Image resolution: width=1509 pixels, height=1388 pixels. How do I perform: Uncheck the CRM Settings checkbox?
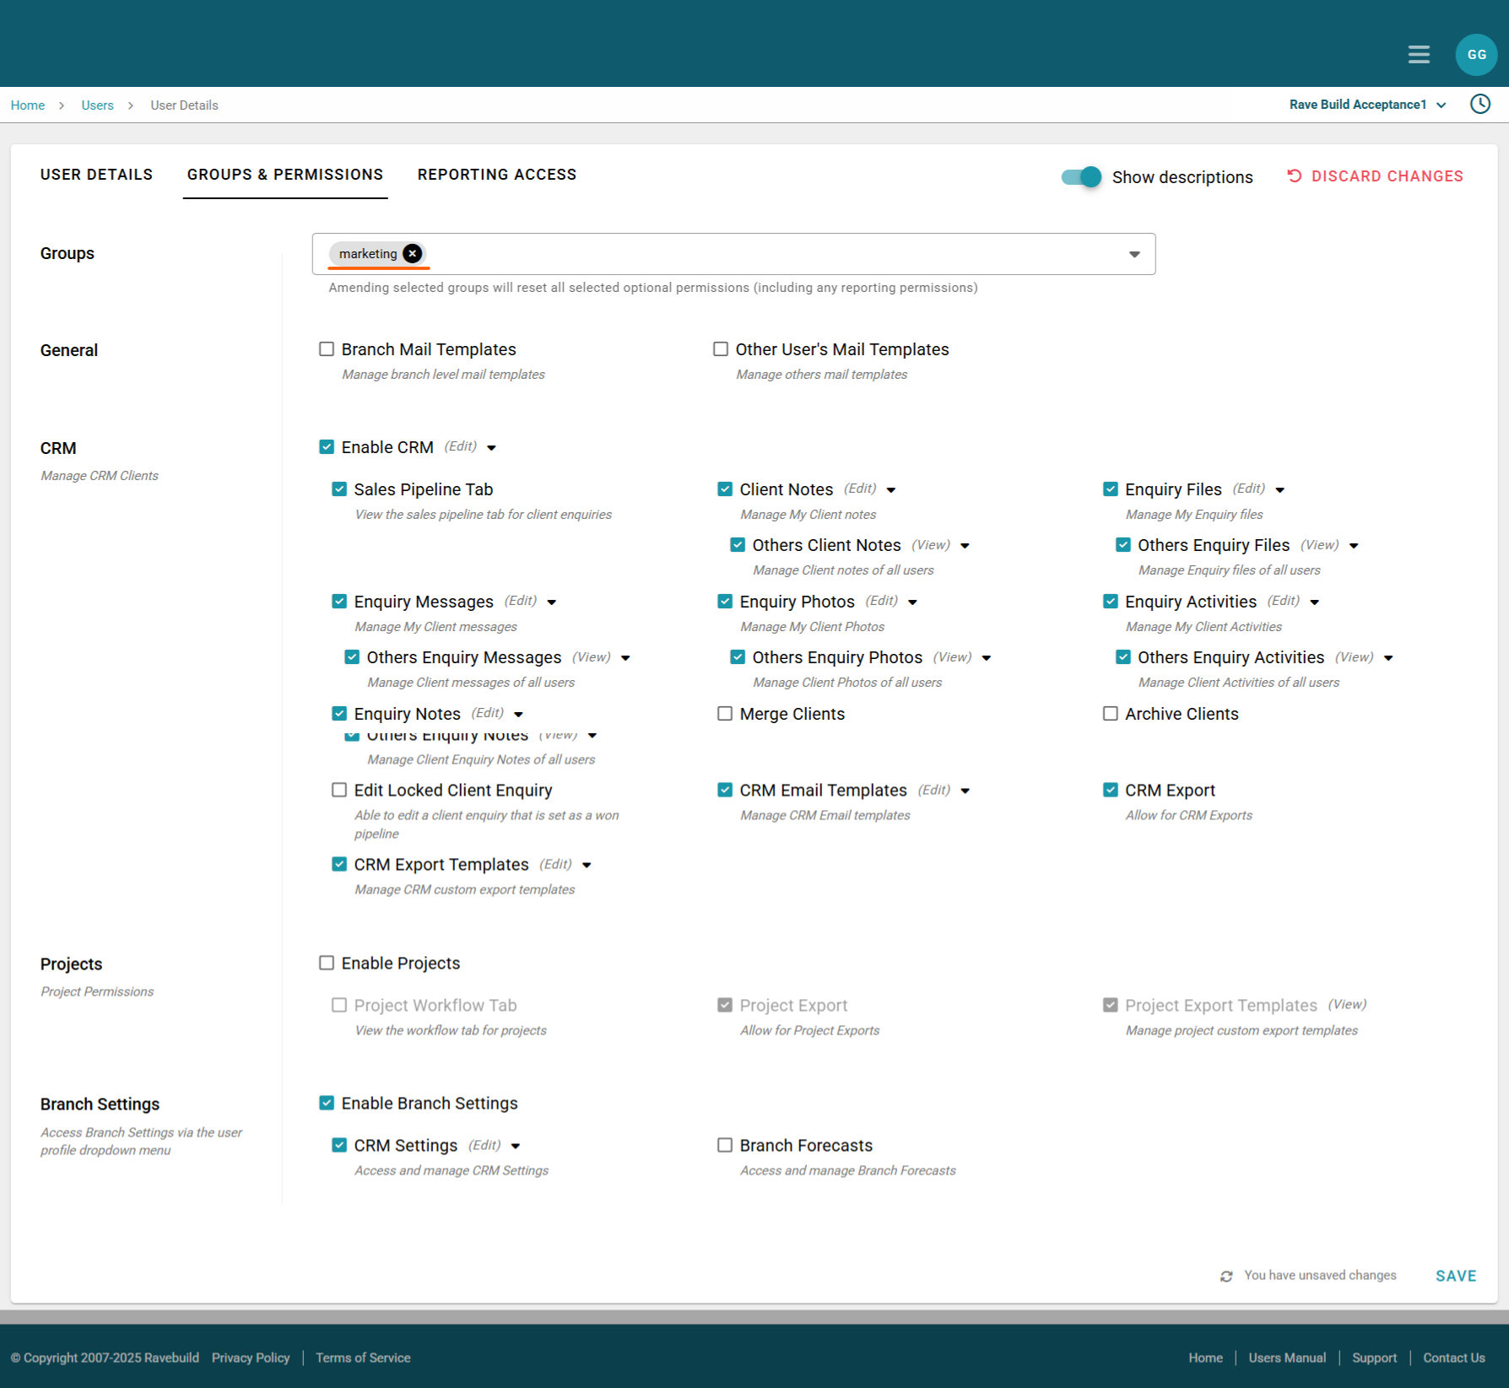pyautogui.click(x=339, y=1145)
